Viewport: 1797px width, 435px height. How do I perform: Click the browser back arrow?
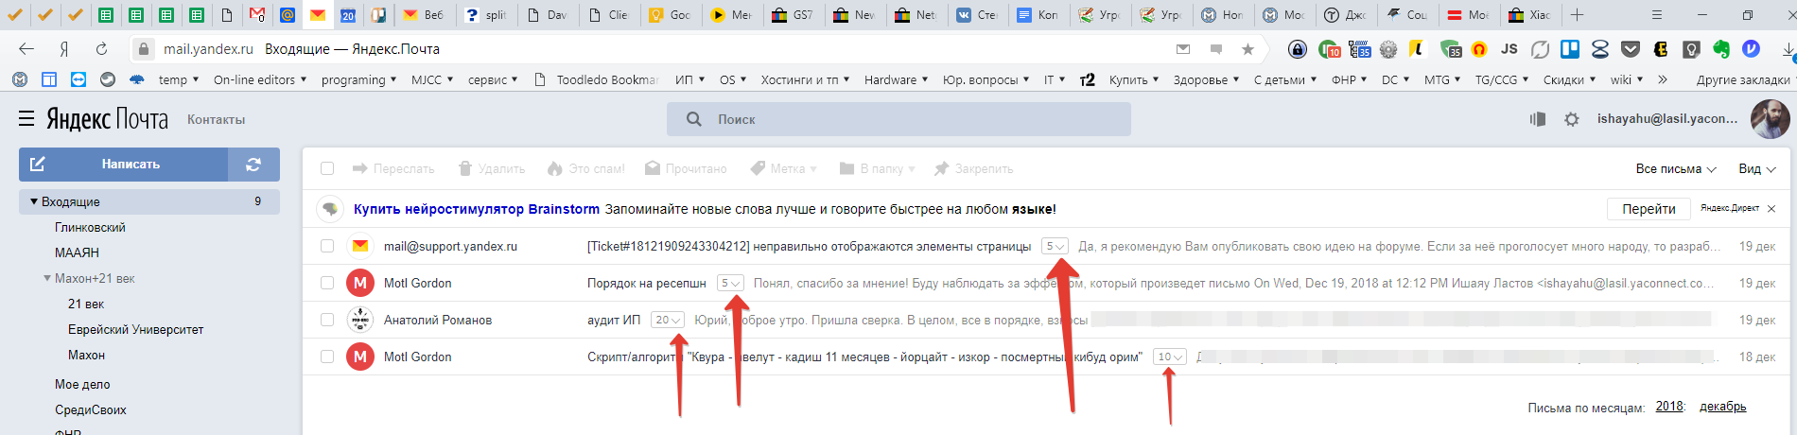tap(26, 49)
